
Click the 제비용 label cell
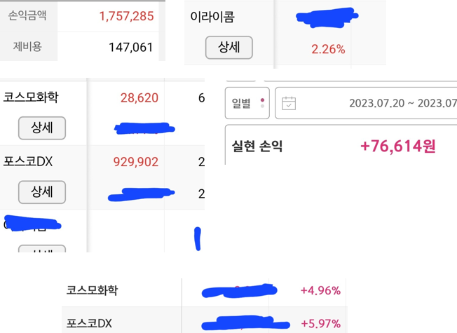29,47
